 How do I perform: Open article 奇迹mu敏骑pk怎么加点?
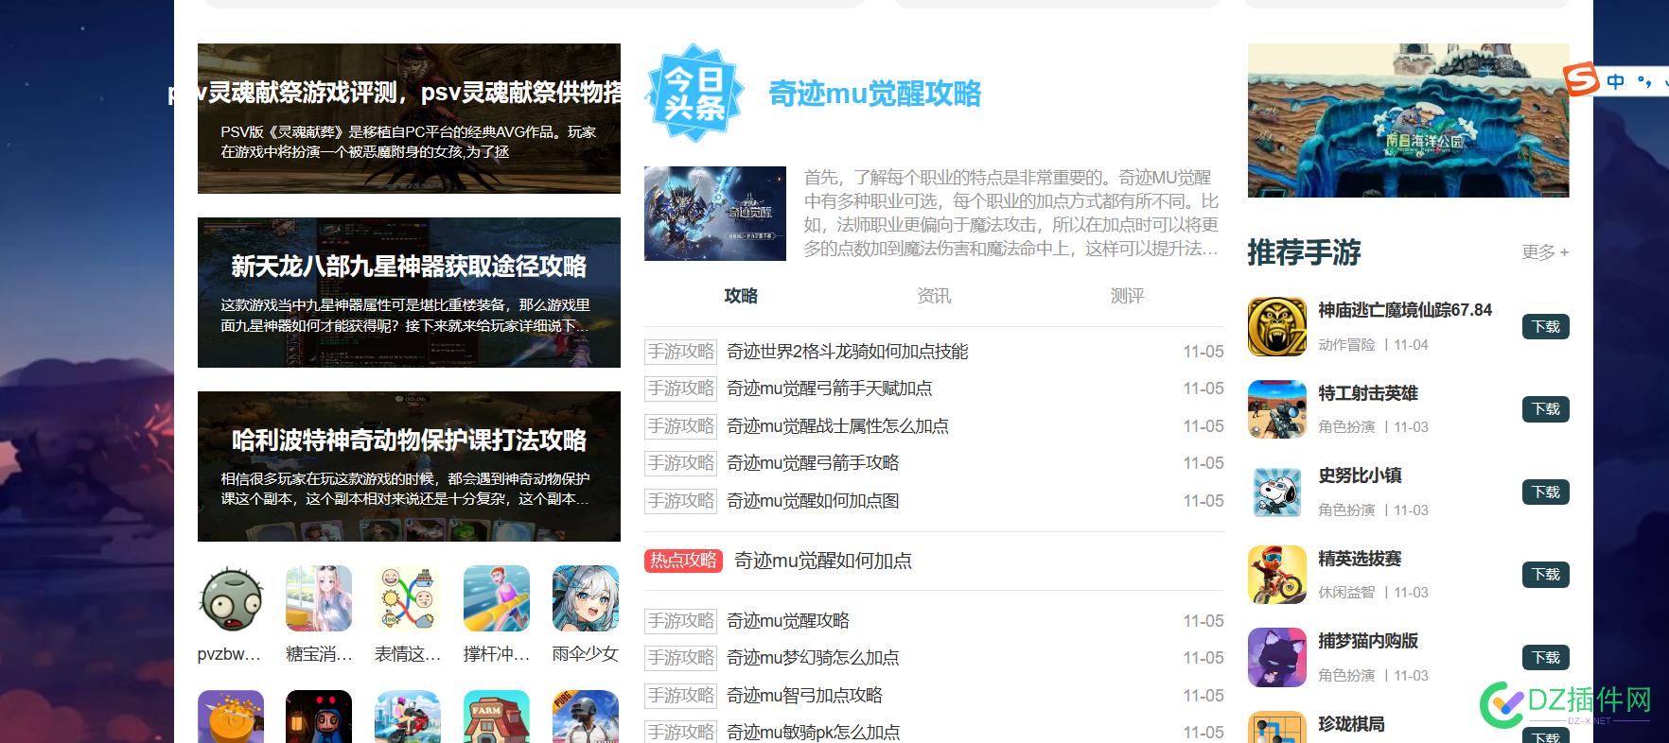[x=813, y=733]
